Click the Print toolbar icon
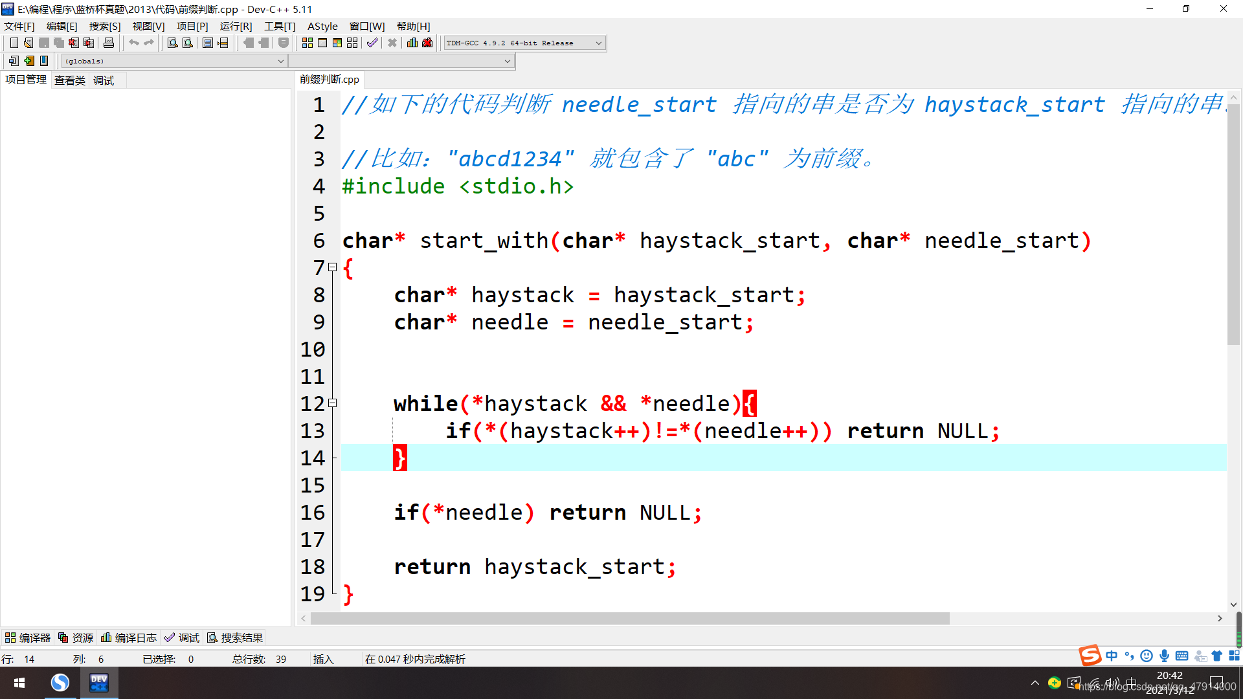The image size is (1243, 699). pos(109,43)
